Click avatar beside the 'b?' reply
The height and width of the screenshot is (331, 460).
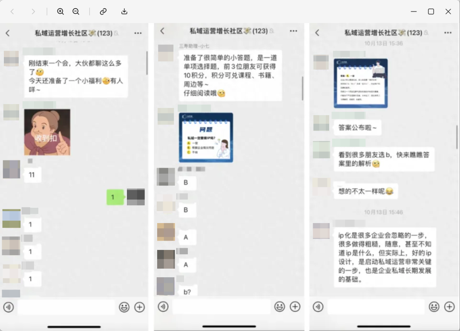click(166, 286)
